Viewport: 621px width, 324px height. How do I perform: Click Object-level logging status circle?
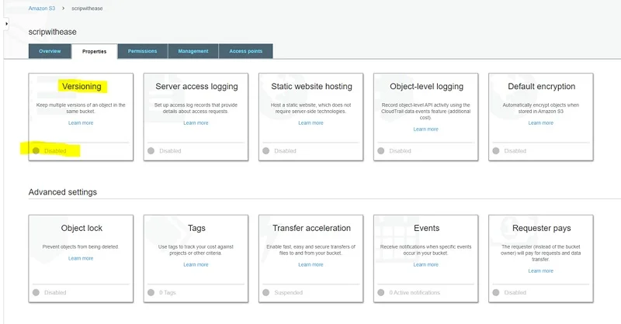point(380,150)
